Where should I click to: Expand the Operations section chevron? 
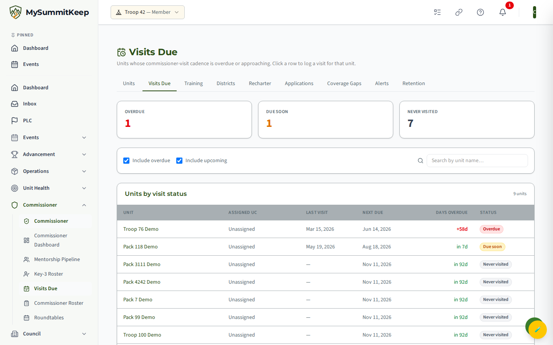[84, 171]
